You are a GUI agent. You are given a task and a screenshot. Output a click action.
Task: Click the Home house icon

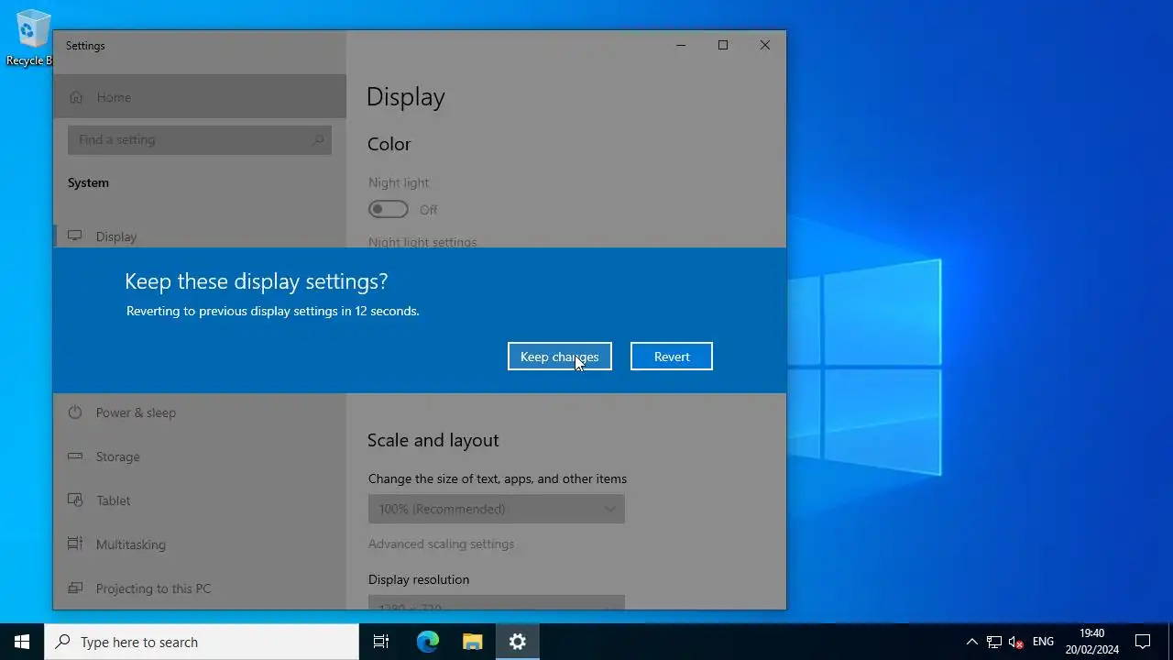(76, 97)
